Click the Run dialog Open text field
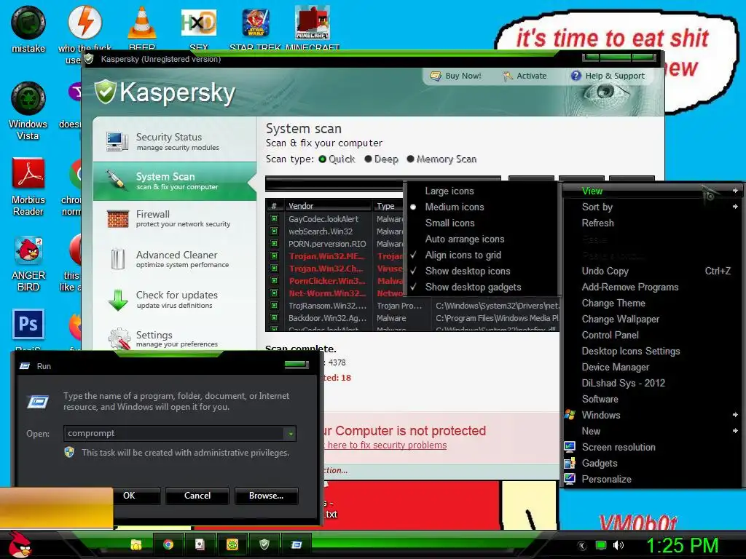746x559 pixels. coord(174,434)
